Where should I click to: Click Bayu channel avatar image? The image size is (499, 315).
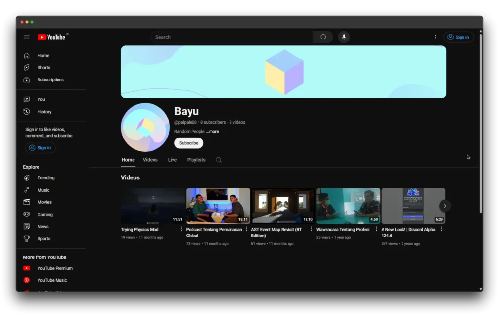pos(145,127)
